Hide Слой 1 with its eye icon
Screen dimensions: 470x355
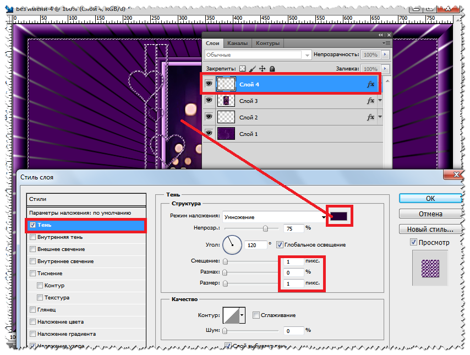point(209,133)
